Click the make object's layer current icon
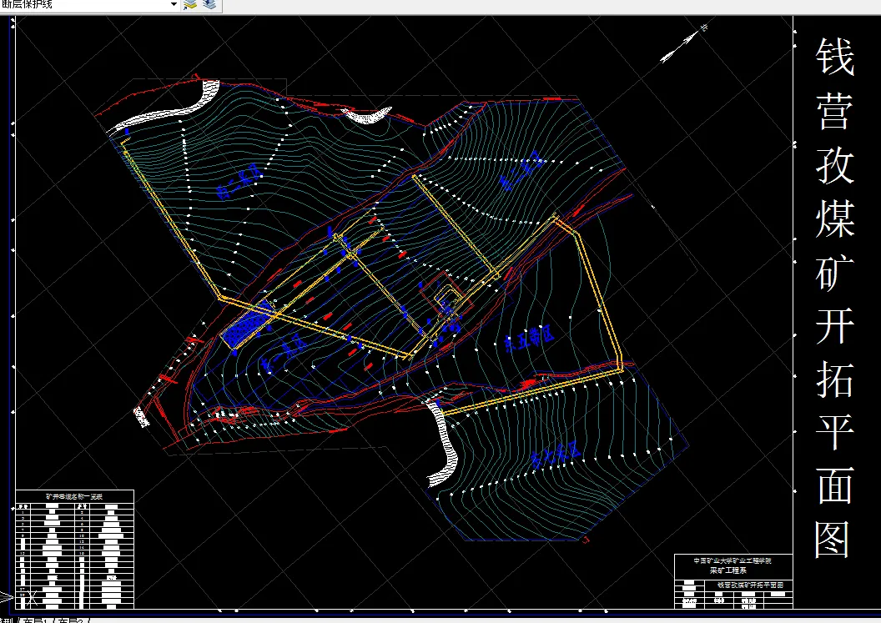The width and height of the screenshot is (881, 623). click(x=190, y=5)
